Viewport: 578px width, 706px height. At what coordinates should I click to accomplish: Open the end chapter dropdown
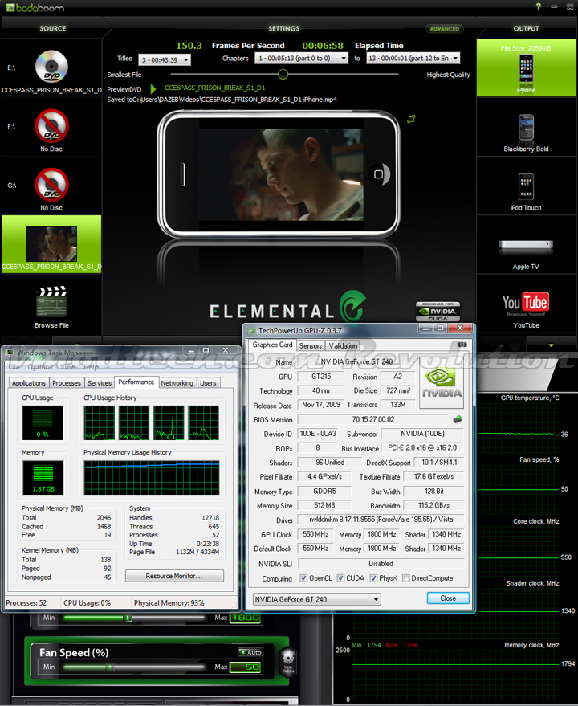click(413, 58)
